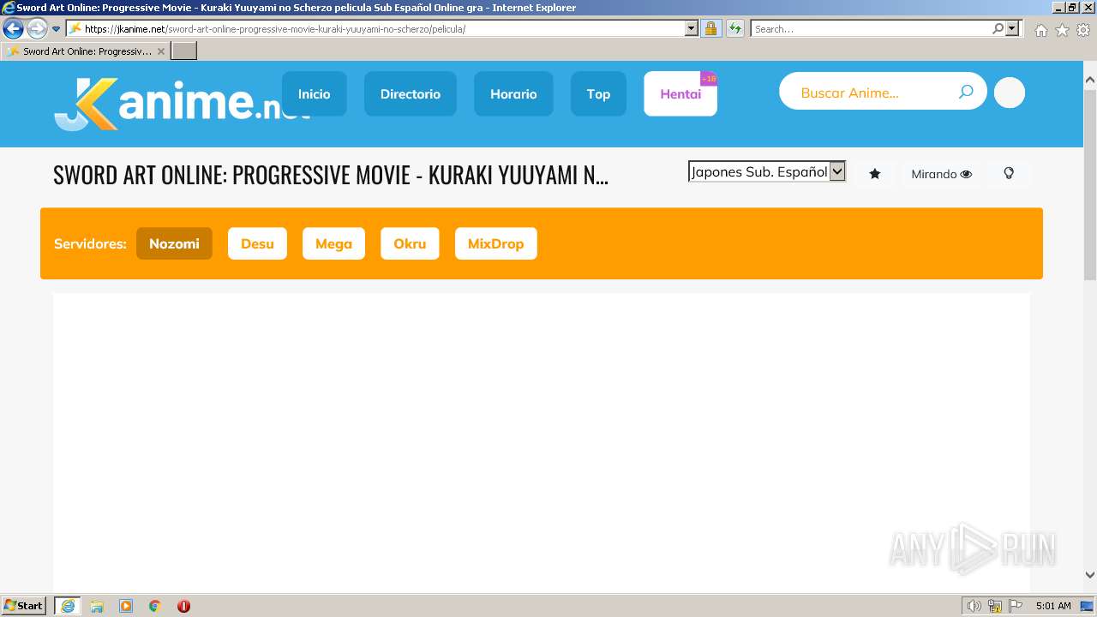Switch to the Mega server
This screenshot has width=1097, height=617.
click(333, 243)
